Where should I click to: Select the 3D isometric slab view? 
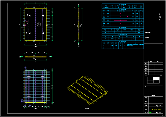pyautogui.click(x=88, y=90)
